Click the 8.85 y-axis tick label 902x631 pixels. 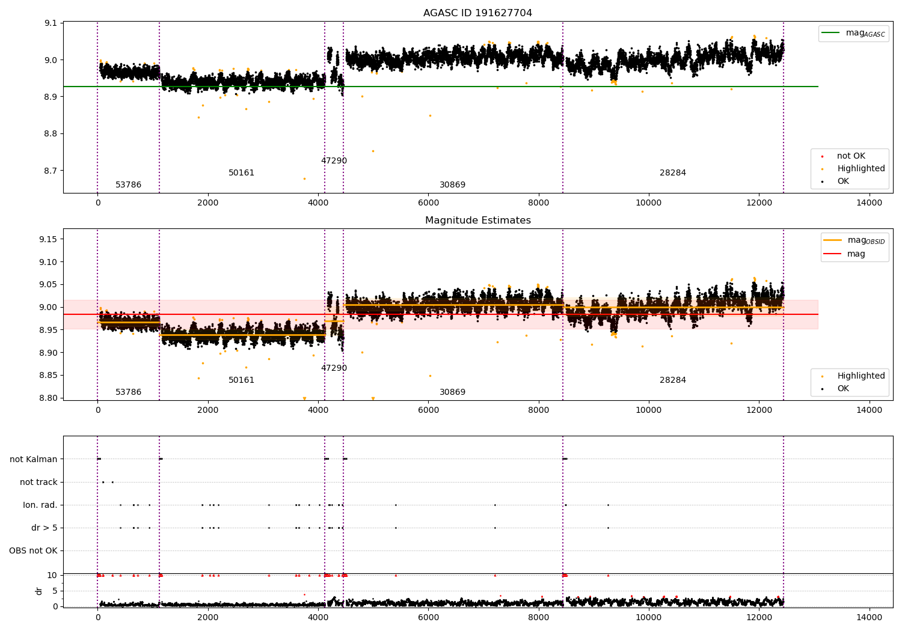coord(49,376)
